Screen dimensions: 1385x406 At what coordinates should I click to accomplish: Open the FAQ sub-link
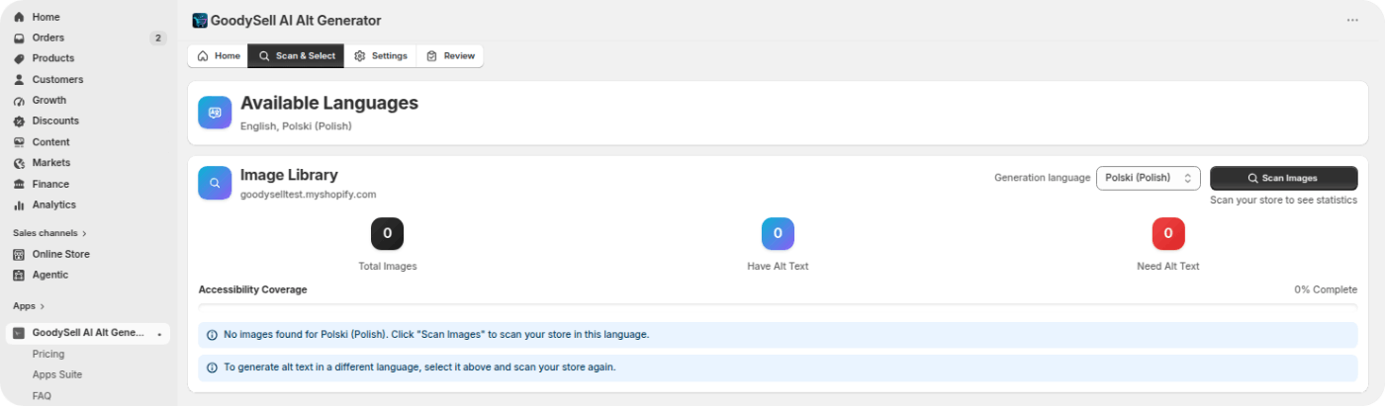(42, 395)
